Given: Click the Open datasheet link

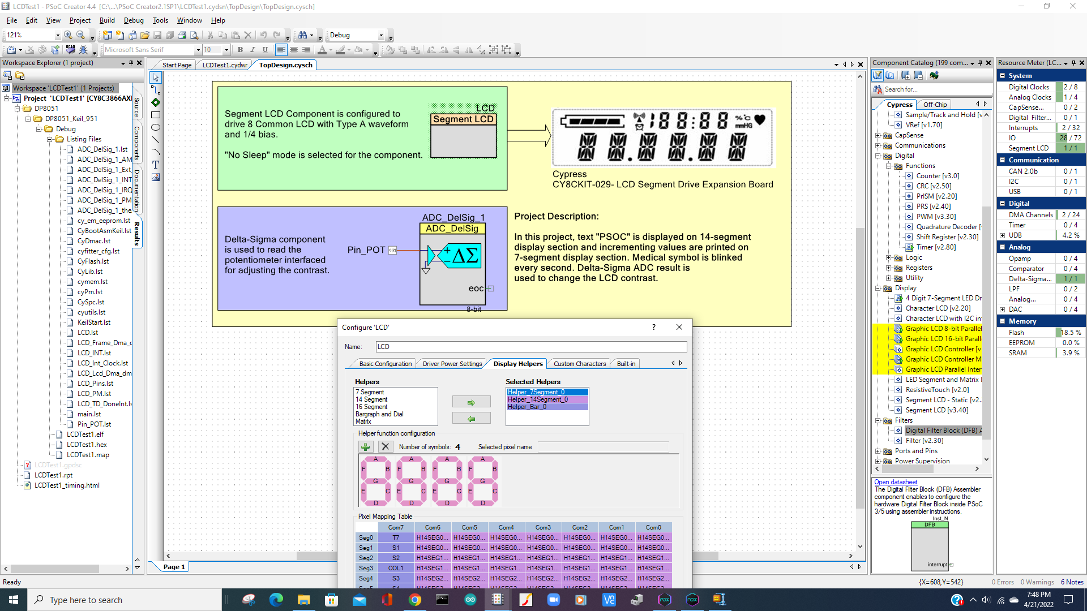Looking at the screenshot, I should pyautogui.click(x=896, y=482).
